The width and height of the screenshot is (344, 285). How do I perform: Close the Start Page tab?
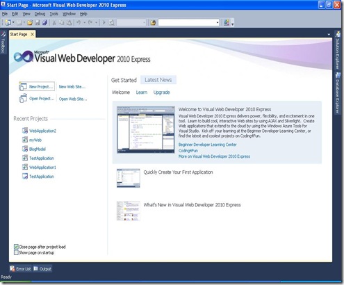pyautogui.click(x=33, y=34)
